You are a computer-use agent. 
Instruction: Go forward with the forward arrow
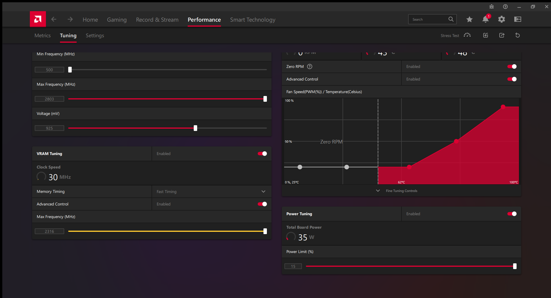point(70,19)
